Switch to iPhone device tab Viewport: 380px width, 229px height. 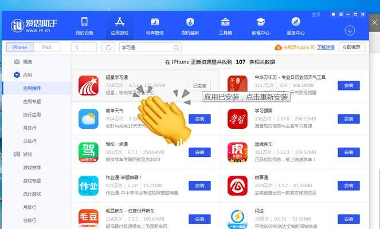pos(19,47)
